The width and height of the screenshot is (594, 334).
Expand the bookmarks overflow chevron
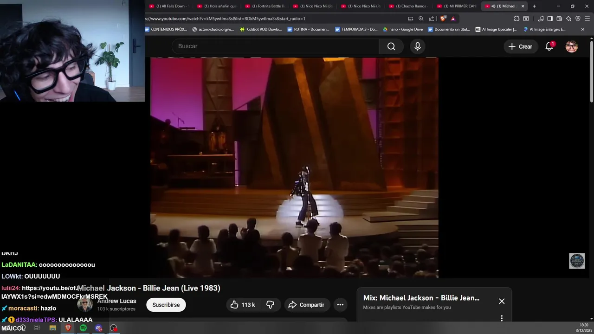pos(583,29)
